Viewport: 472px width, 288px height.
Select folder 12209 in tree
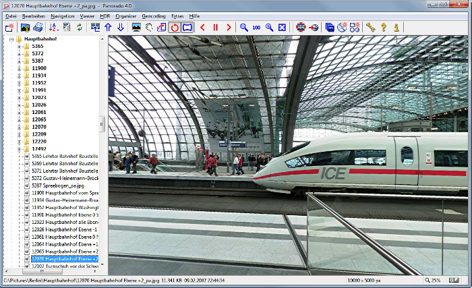(x=39, y=134)
